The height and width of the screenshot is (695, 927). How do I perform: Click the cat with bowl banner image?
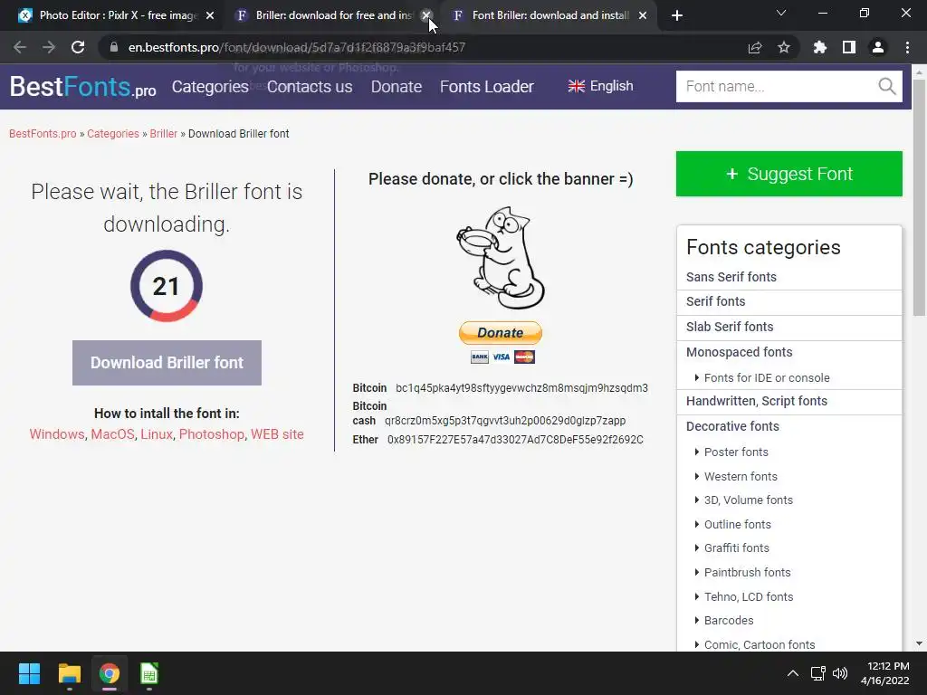click(501, 258)
